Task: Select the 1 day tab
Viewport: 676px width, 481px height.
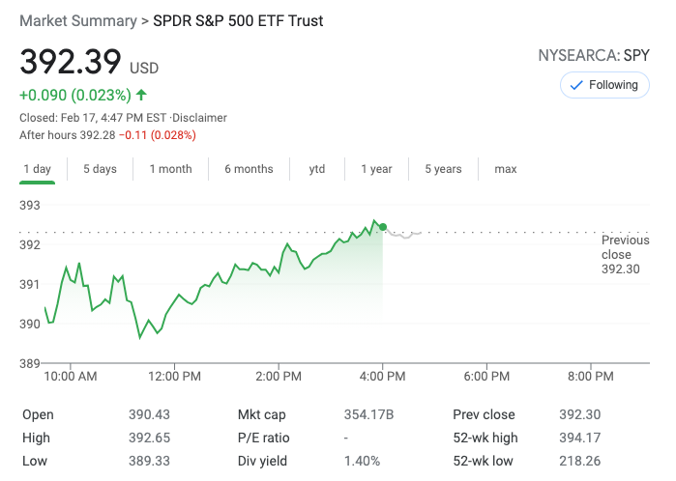Action: pyautogui.click(x=37, y=169)
